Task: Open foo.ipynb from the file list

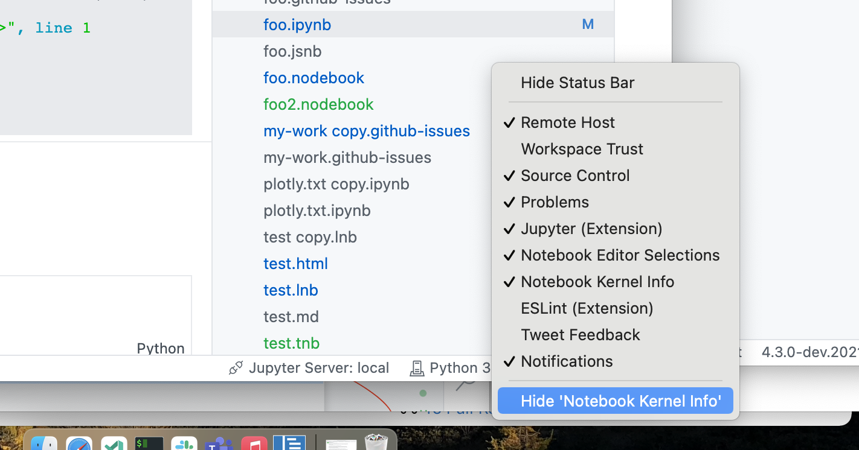Action: (x=297, y=24)
